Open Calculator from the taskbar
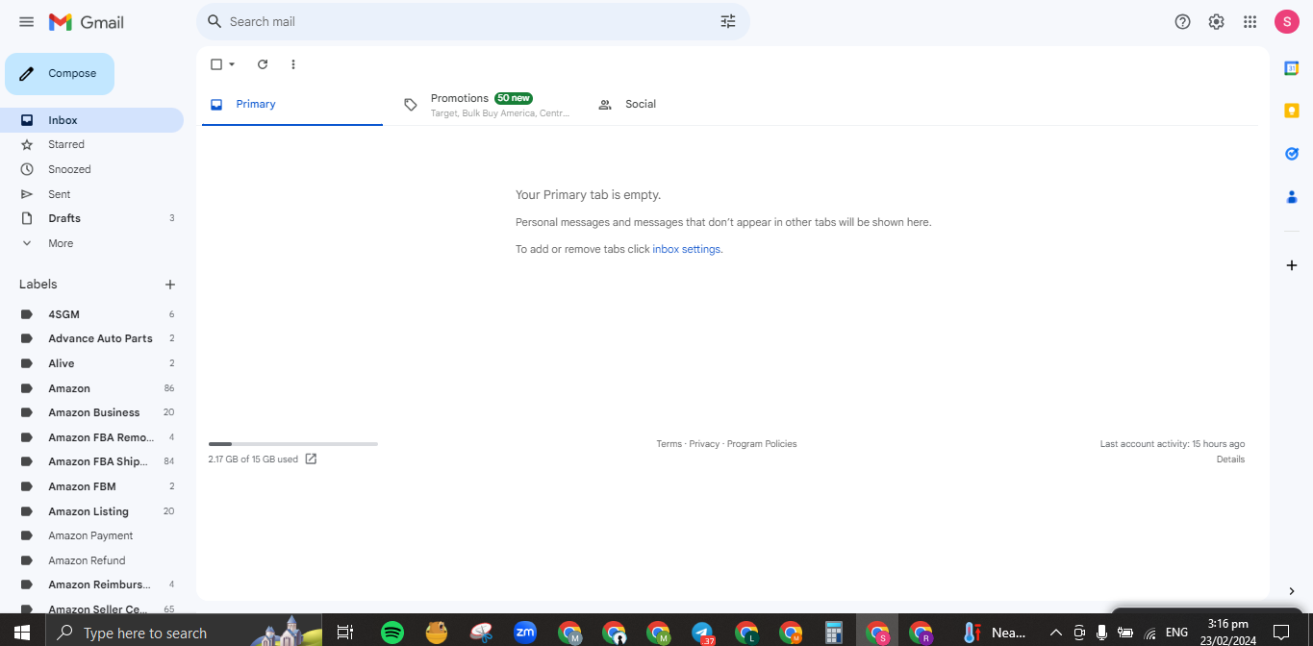The height and width of the screenshot is (646, 1313). (834, 633)
